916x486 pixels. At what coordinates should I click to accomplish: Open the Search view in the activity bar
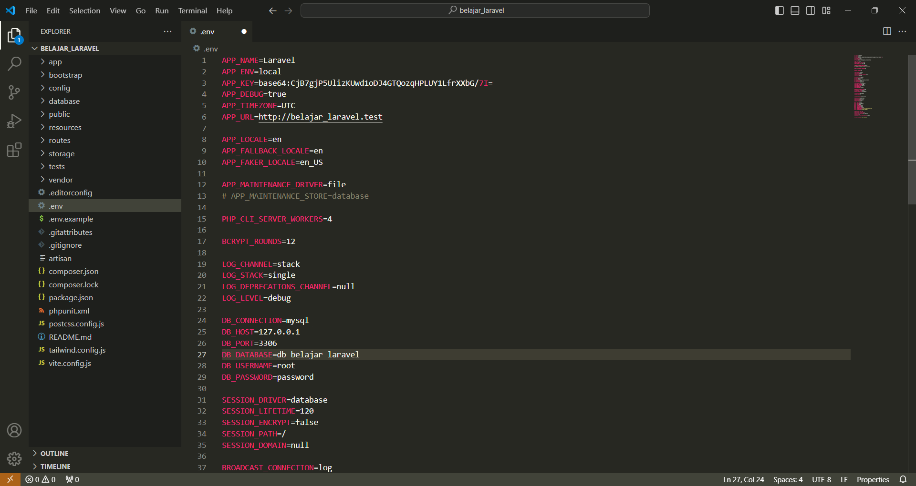coord(14,63)
